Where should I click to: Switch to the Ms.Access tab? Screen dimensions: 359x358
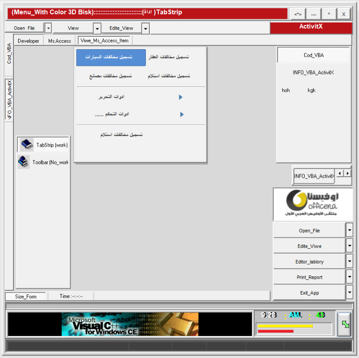pyautogui.click(x=60, y=41)
